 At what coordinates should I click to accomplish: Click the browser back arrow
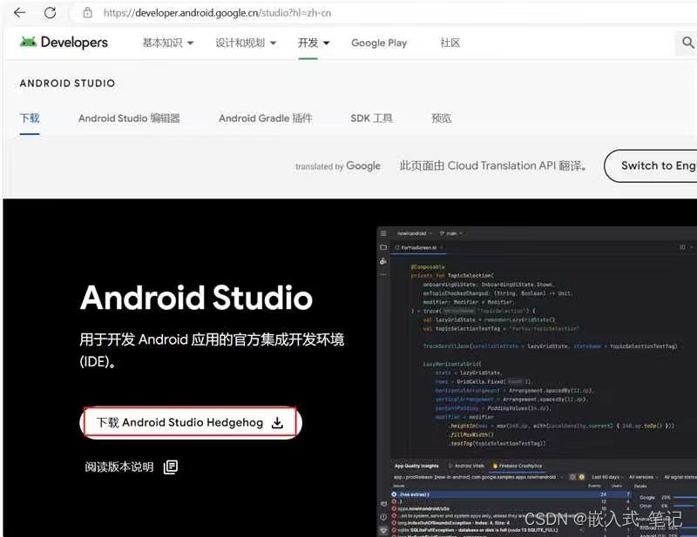click(x=19, y=12)
